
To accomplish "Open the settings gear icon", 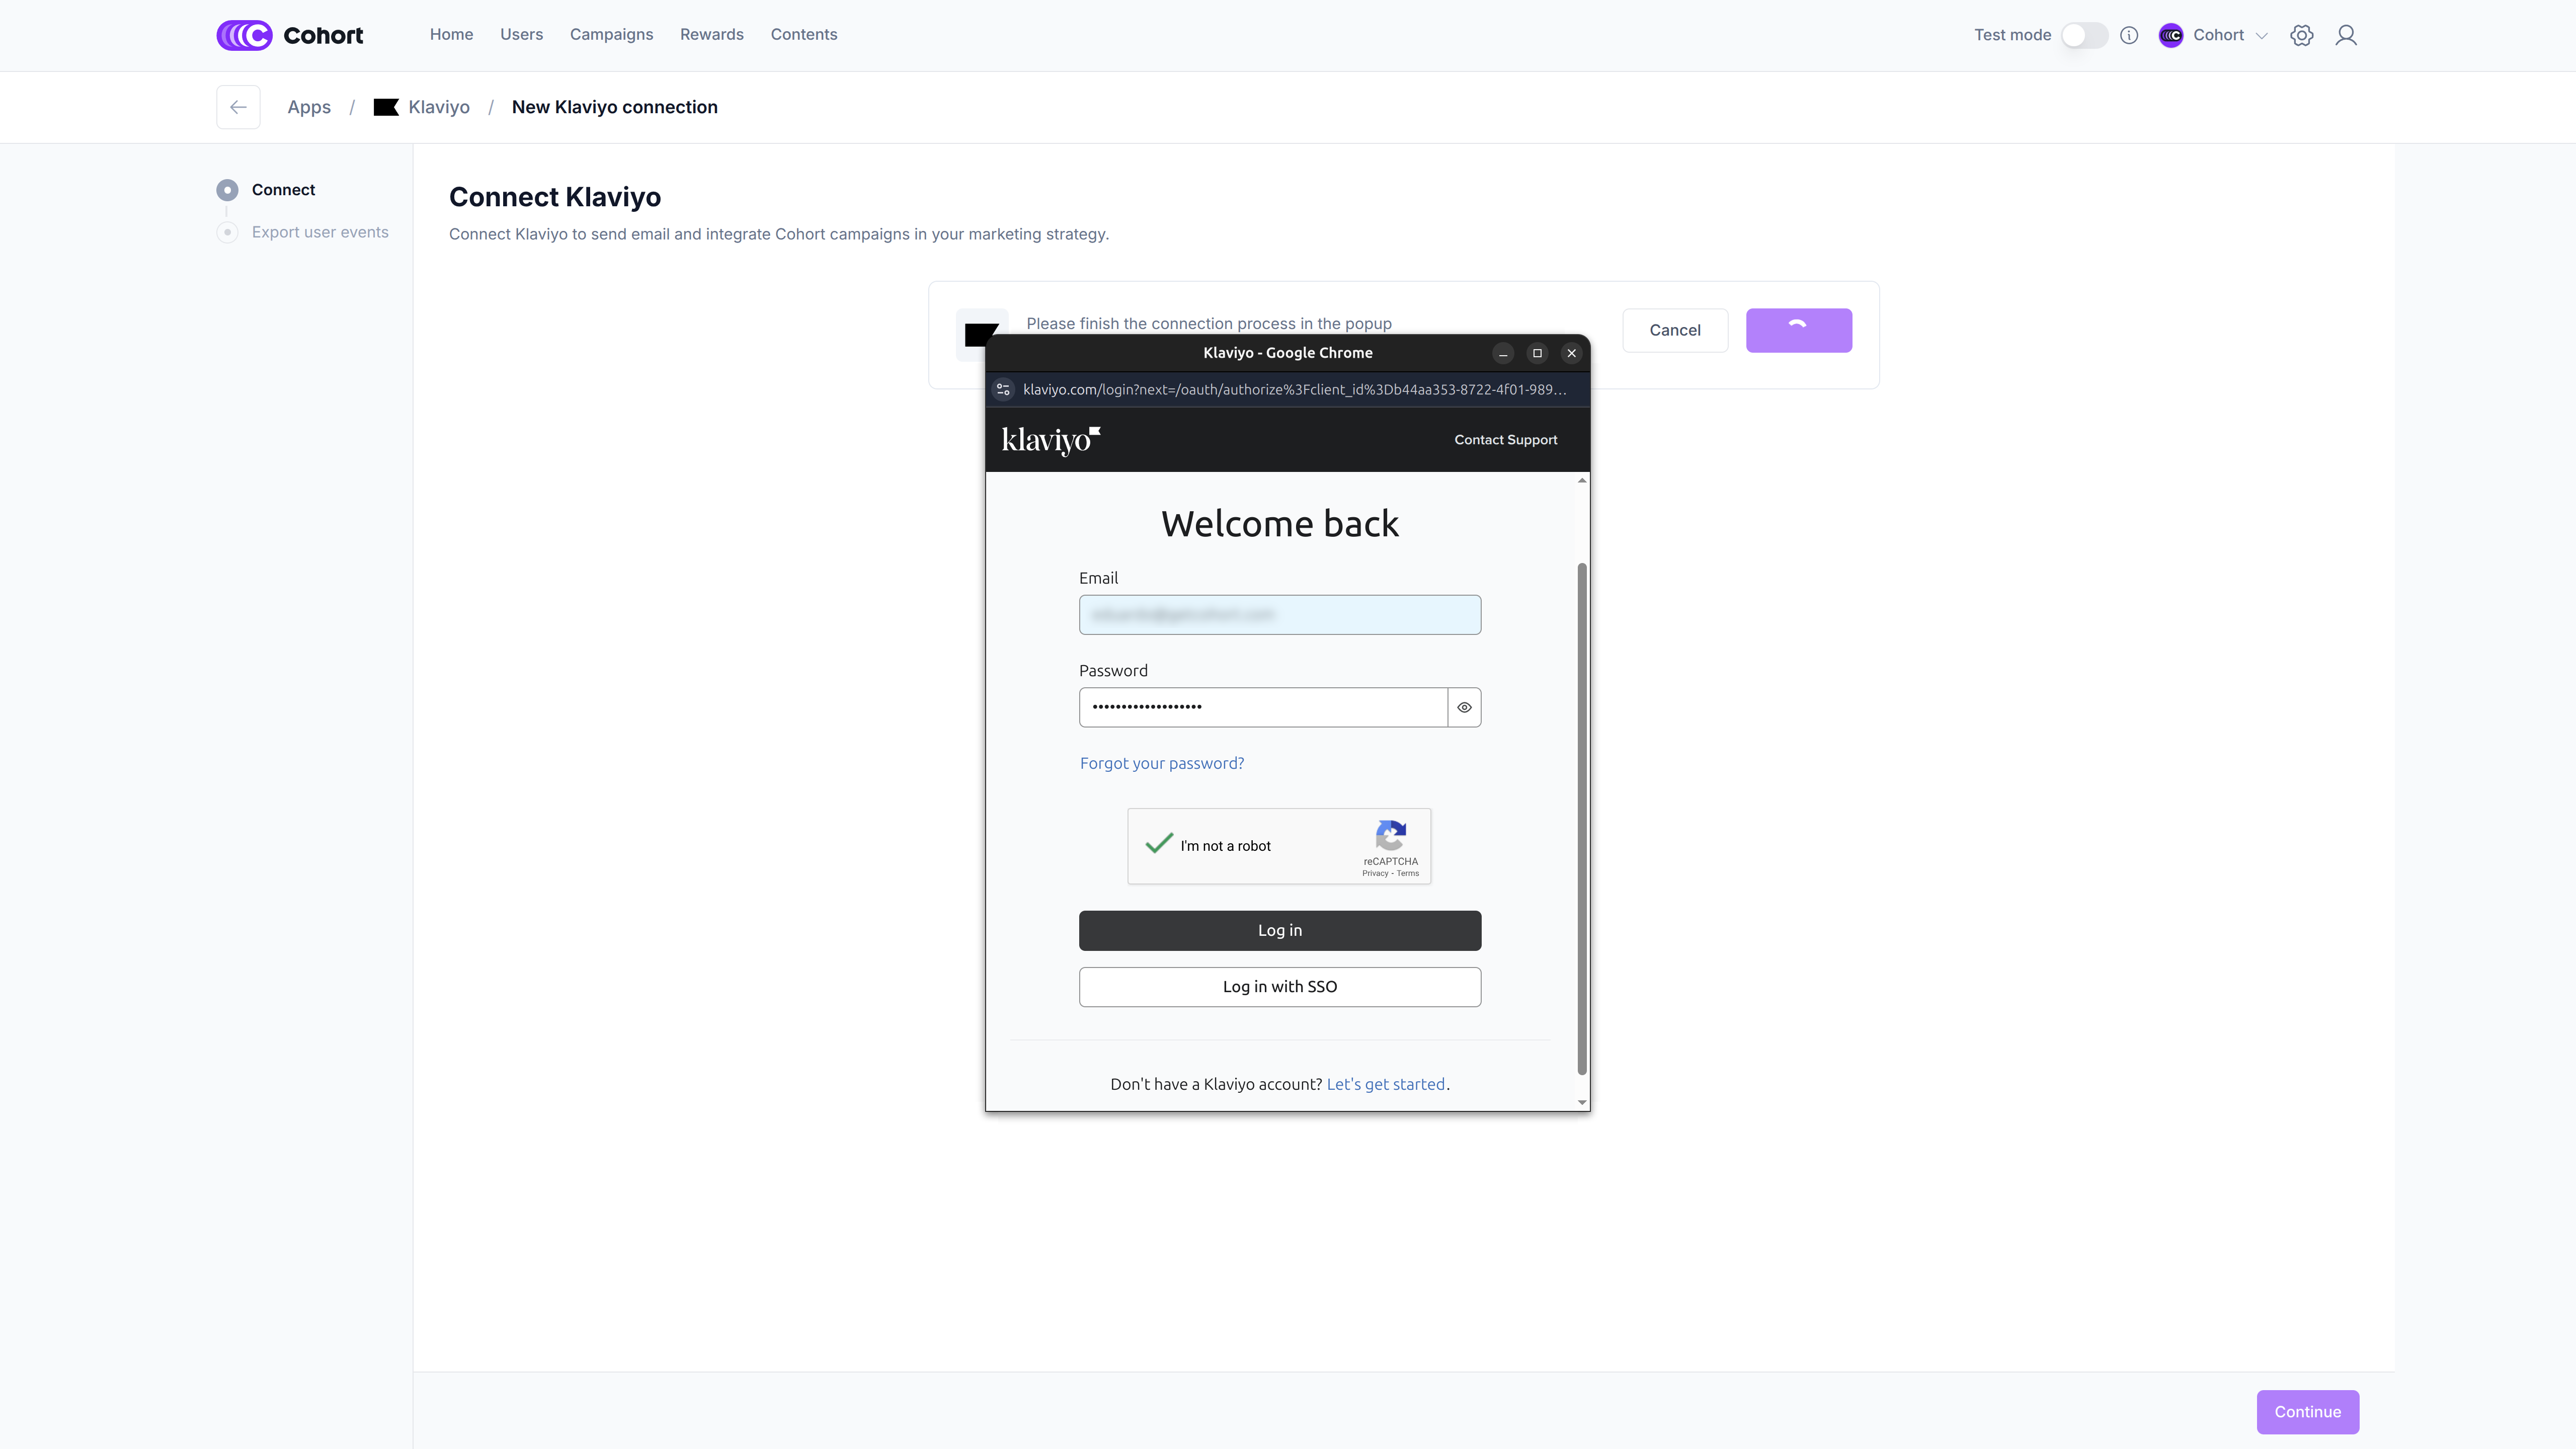I will (2301, 35).
